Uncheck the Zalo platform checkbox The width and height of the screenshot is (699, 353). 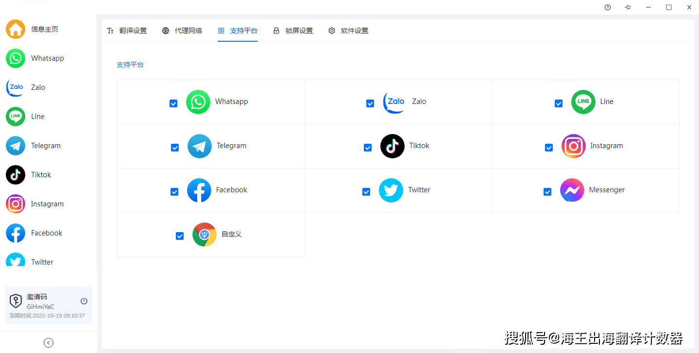point(370,103)
